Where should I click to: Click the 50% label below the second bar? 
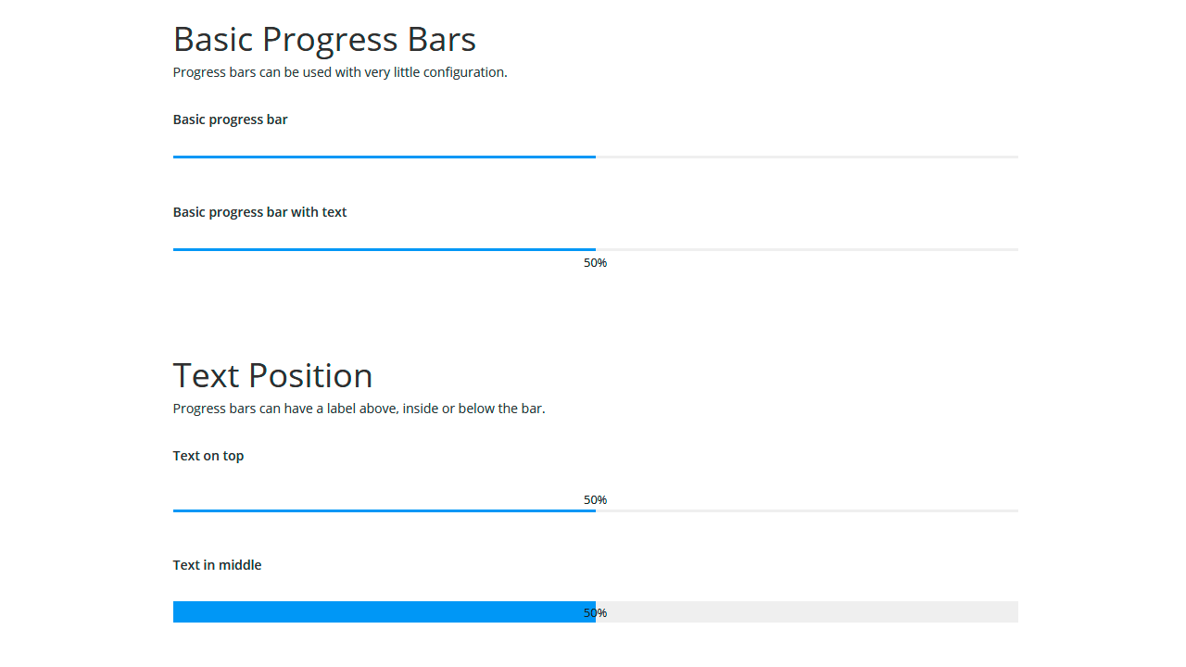(595, 262)
